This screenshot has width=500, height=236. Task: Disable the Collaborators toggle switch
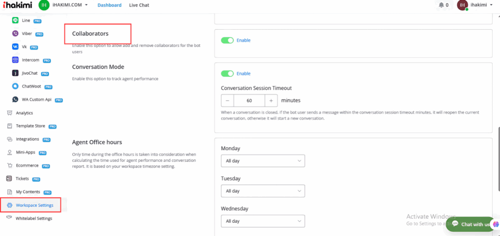(x=227, y=40)
